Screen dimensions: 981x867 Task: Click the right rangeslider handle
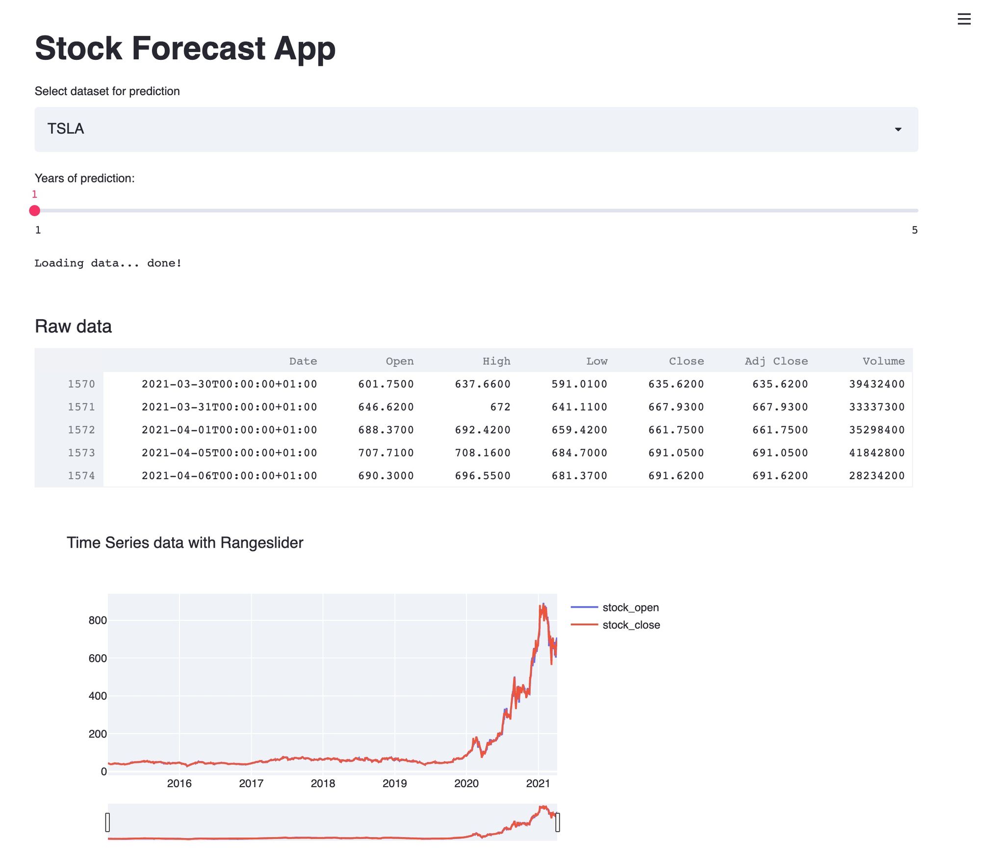[x=557, y=822]
